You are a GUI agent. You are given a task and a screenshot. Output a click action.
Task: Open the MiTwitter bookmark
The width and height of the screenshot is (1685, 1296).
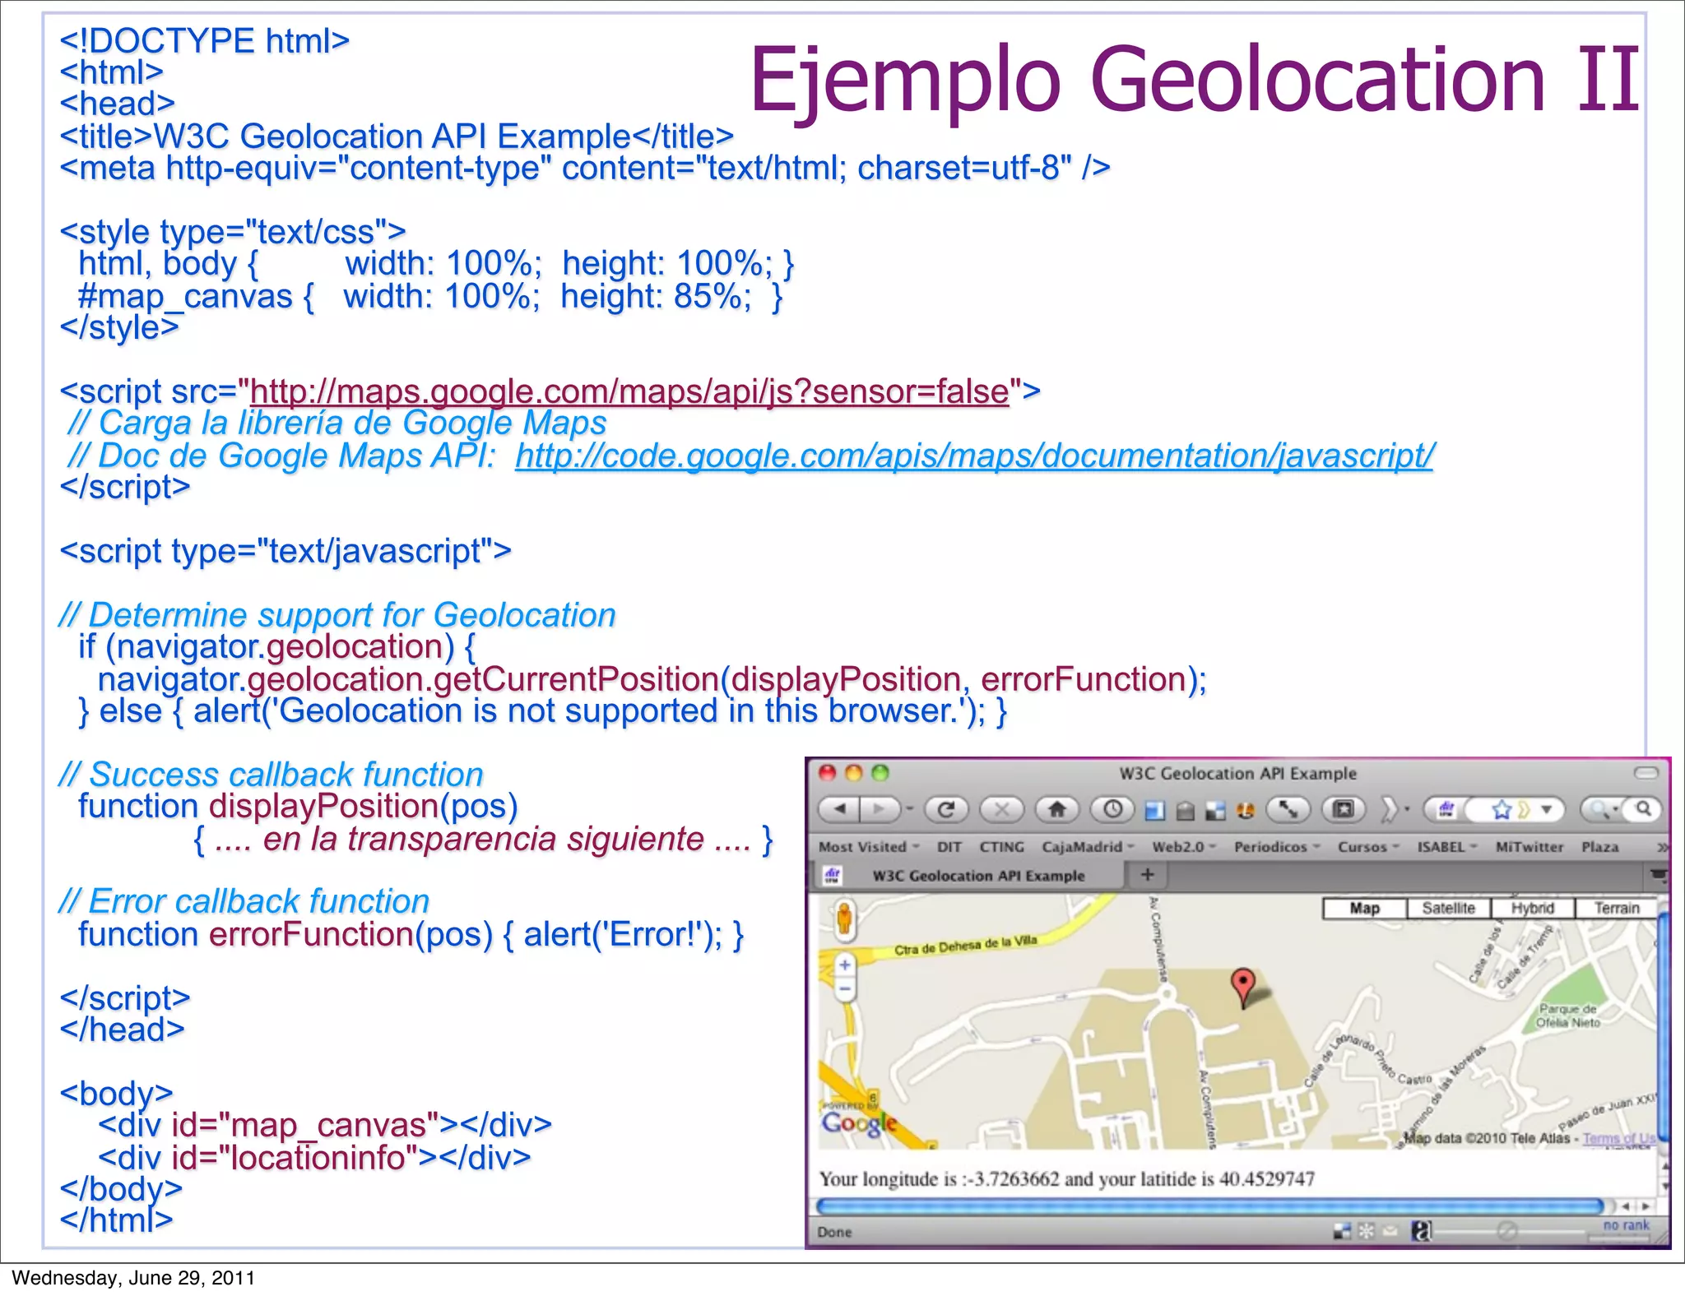pyautogui.click(x=1529, y=847)
